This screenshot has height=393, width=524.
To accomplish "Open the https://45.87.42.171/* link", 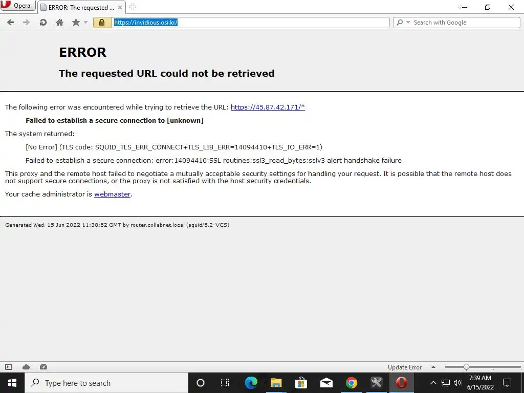I will click(268, 107).
